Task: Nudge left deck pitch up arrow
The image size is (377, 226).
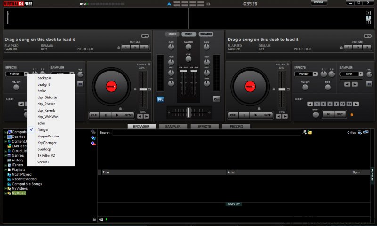Action: (146, 116)
